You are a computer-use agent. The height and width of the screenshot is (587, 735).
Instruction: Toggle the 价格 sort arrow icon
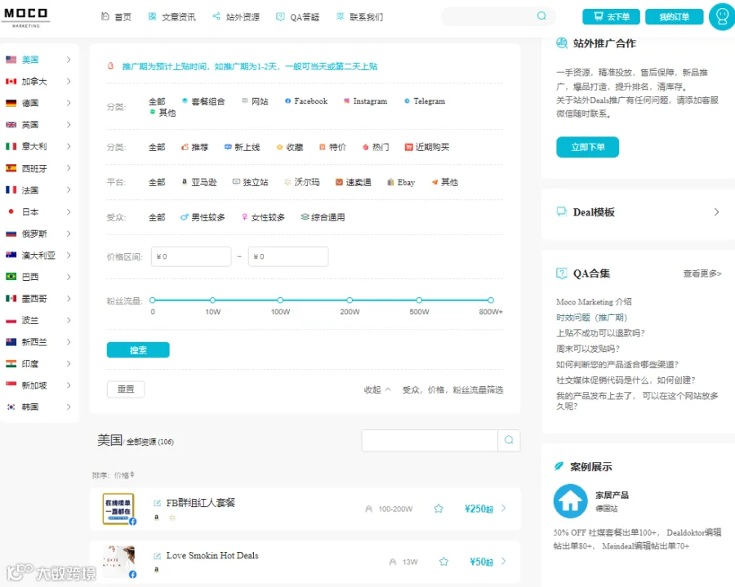(132, 475)
